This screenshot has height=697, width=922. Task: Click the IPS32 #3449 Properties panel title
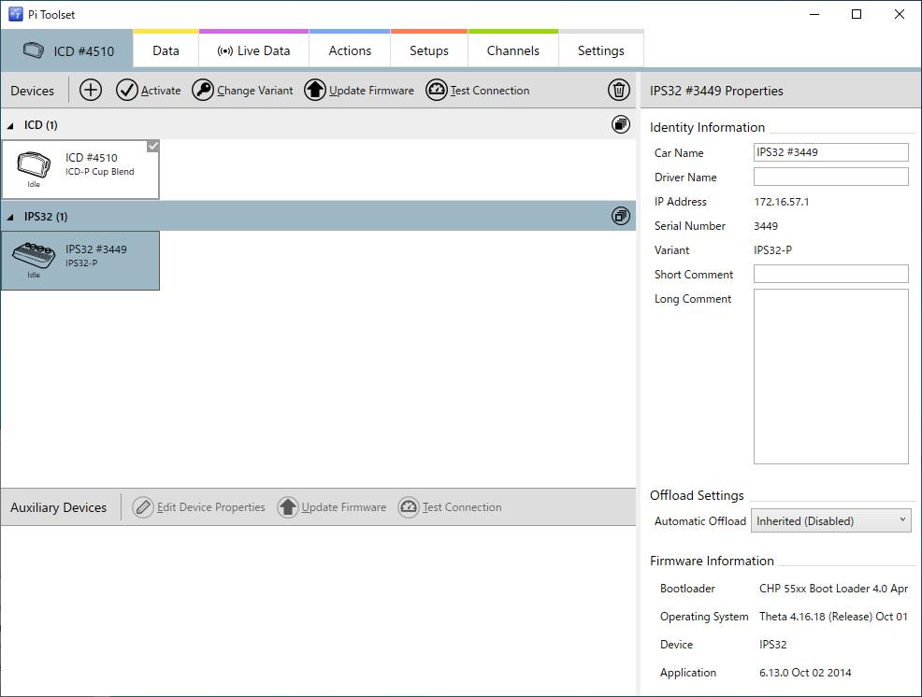click(716, 91)
